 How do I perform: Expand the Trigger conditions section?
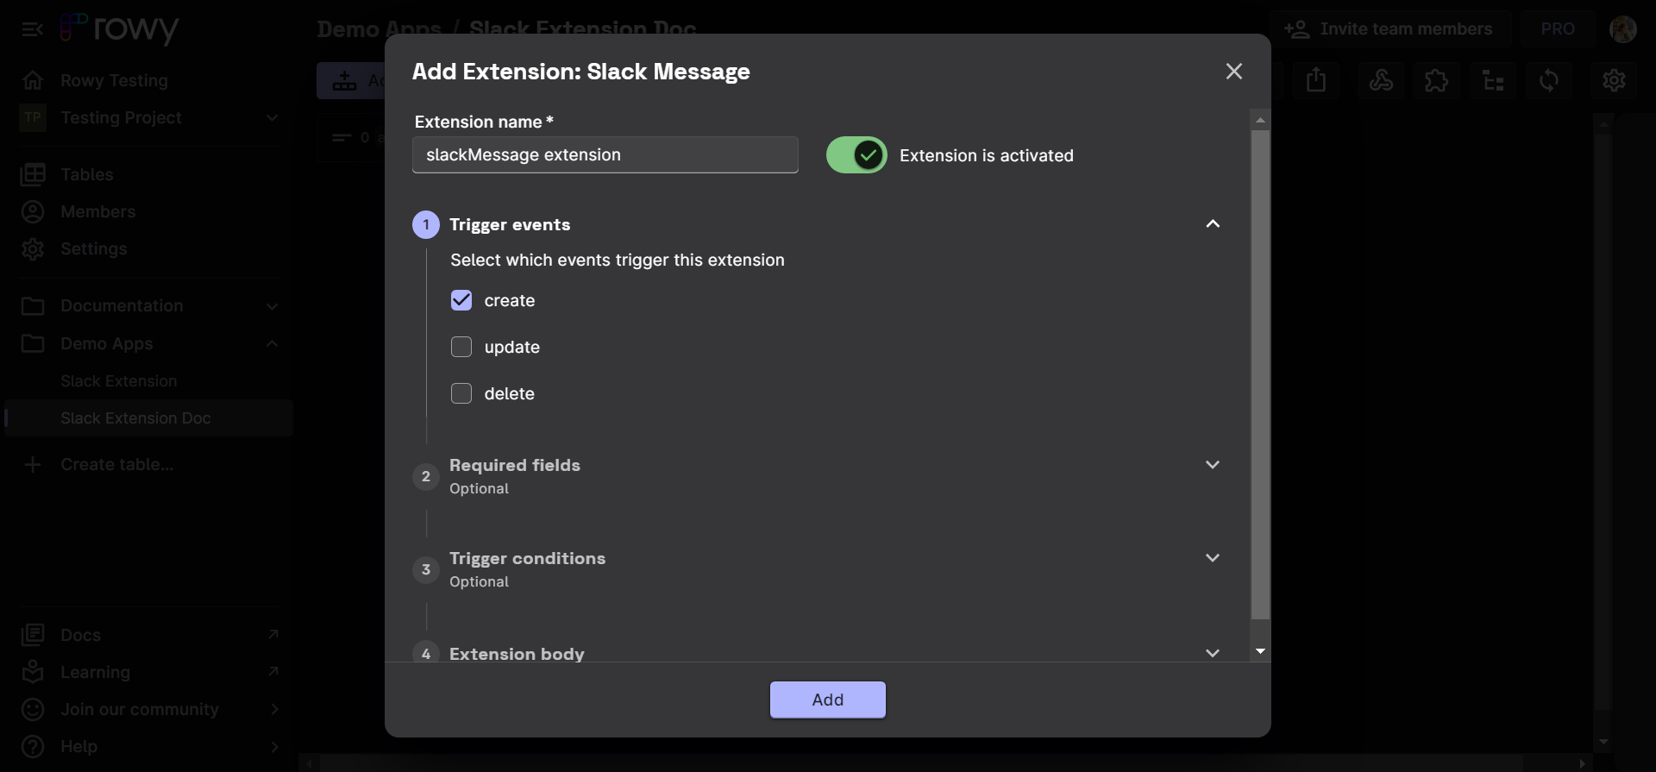tap(1212, 558)
